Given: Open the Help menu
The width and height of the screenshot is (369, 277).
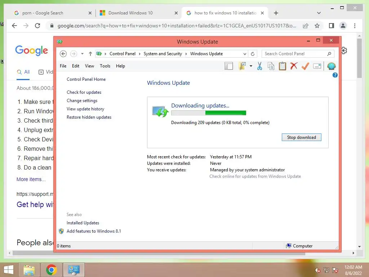Looking at the screenshot, I should point(120,66).
